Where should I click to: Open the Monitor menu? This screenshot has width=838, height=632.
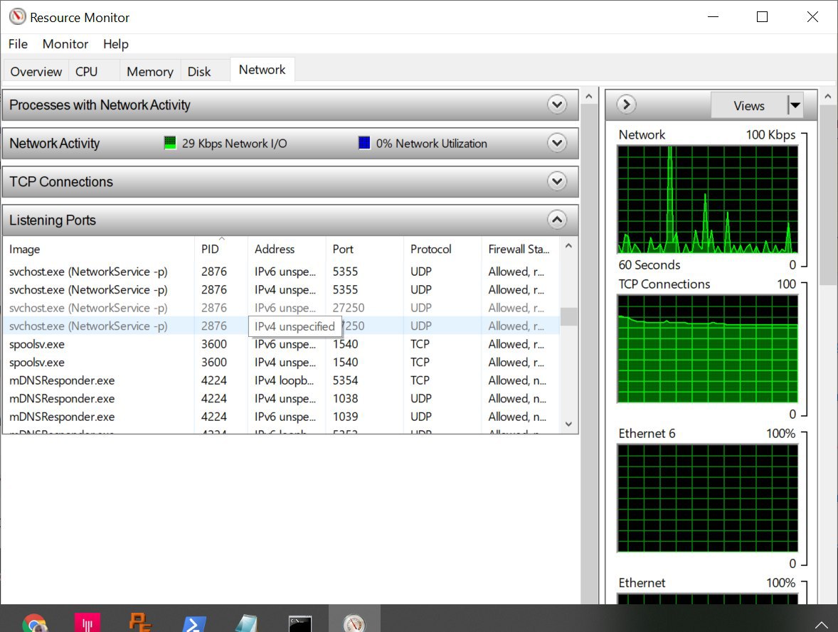point(65,44)
